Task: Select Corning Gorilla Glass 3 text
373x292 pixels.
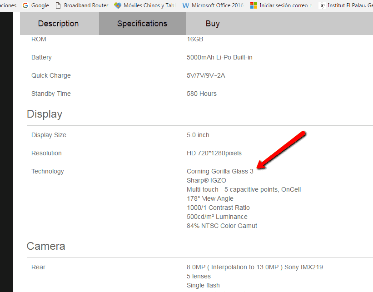Action: point(220,172)
